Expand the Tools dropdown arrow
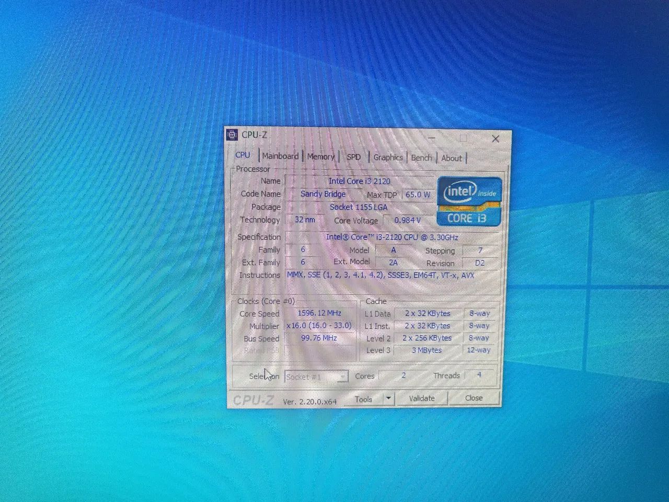The image size is (669, 502). point(388,398)
